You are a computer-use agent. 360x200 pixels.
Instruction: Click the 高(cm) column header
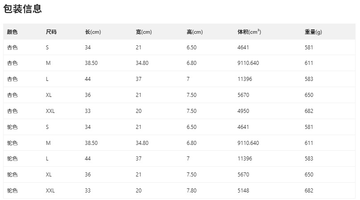coord(194,32)
